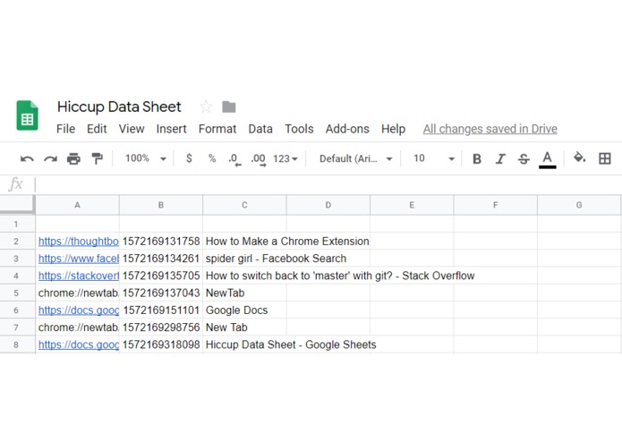Viewport: 622px width, 442px height.
Task: Select column G header
Action: point(579,205)
